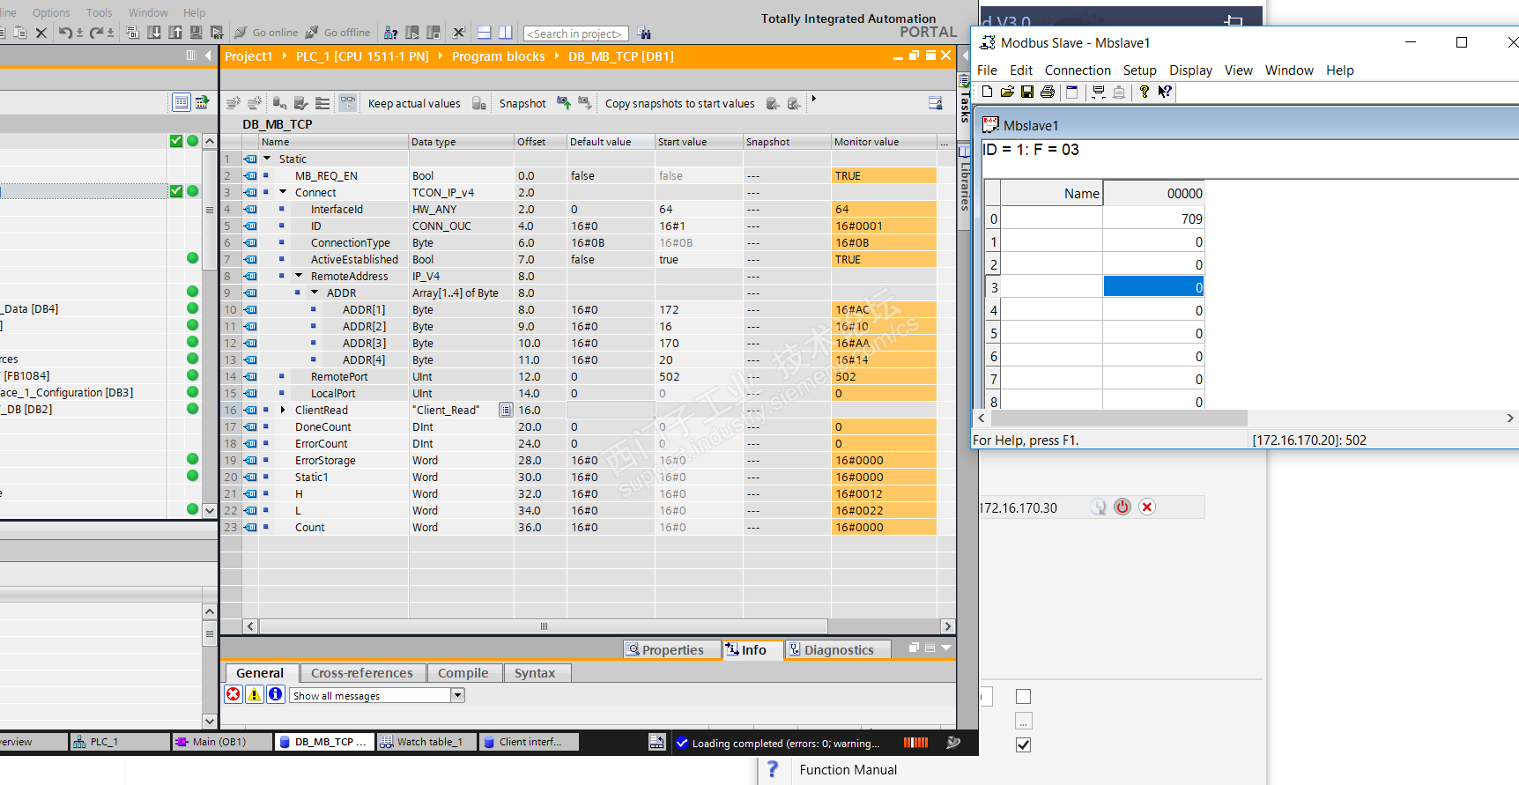This screenshot has height=785, width=1519.
Task: Split the editor space horizontally
Action: [x=484, y=33]
